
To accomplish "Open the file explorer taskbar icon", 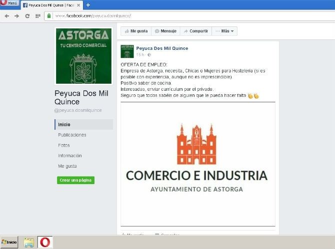I will 29,243.
